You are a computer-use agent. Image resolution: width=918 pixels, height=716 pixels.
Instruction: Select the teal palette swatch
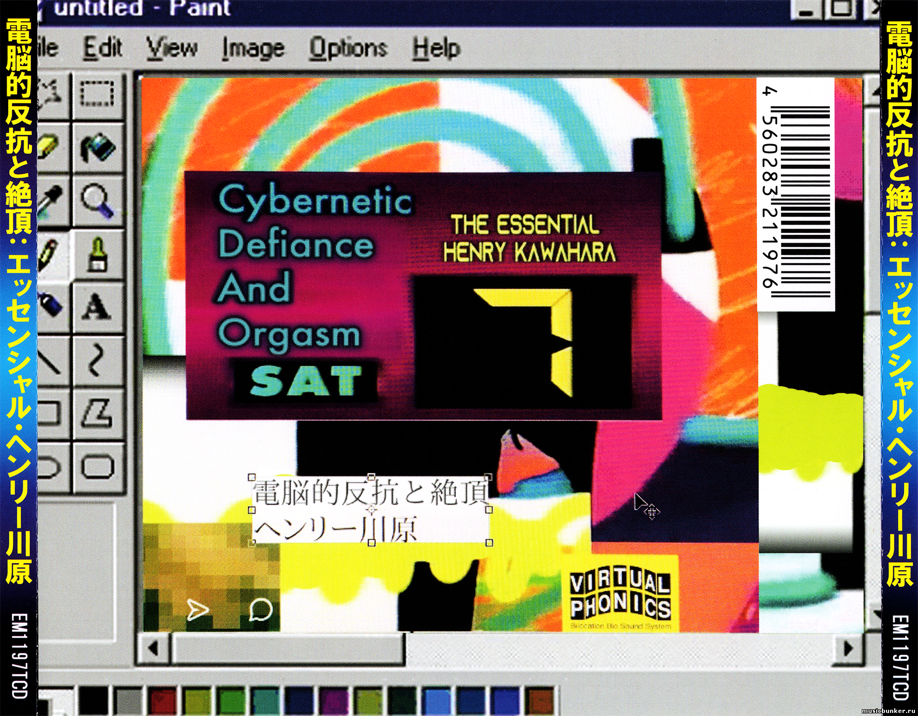pos(265,701)
